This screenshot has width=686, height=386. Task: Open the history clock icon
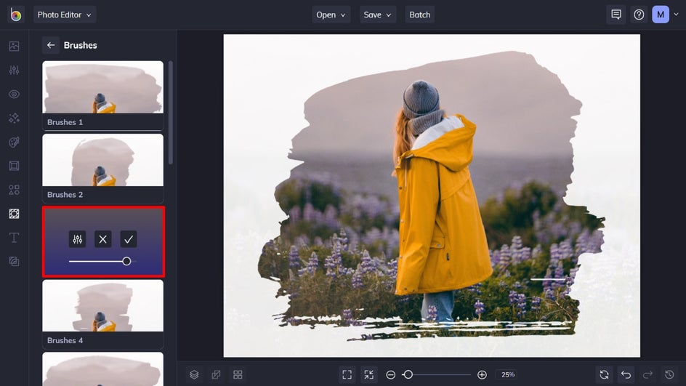pyautogui.click(x=669, y=374)
